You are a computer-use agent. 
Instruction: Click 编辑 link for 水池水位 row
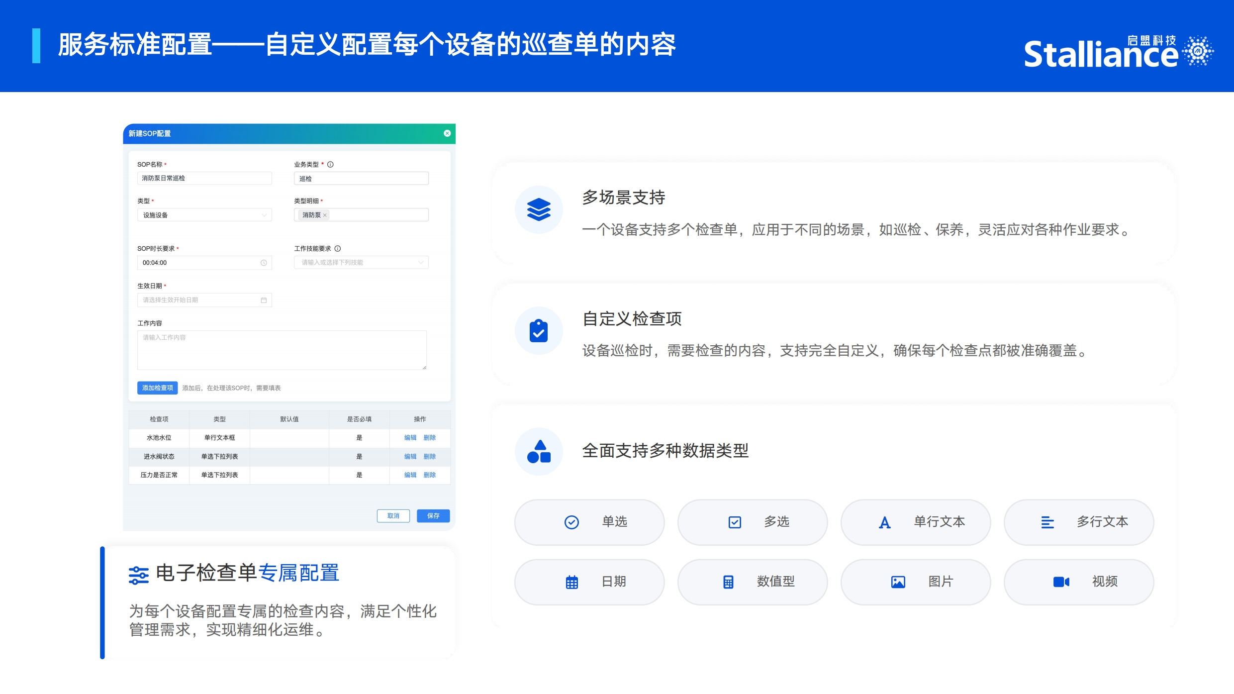tap(410, 438)
